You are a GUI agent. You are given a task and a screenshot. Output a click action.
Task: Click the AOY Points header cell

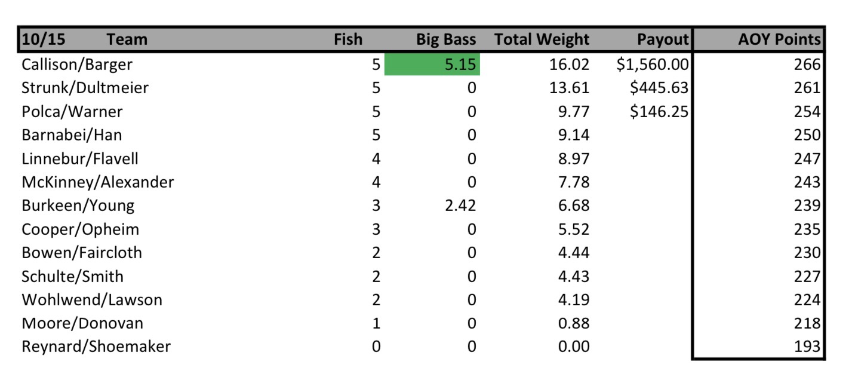(x=779, y=40)
